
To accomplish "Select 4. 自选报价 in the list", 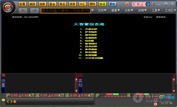I will point(88,38).
